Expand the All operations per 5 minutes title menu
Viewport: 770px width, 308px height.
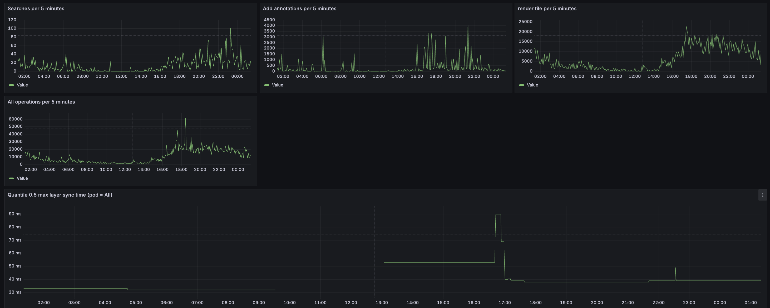pyautogui.click(x=41, y=102)
